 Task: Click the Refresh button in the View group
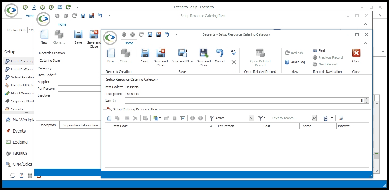click(x=294, y=53)
